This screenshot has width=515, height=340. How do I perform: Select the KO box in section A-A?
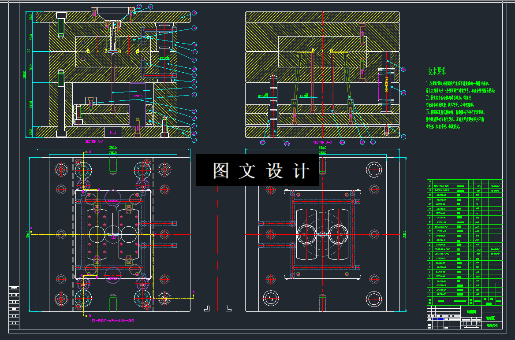113,132
